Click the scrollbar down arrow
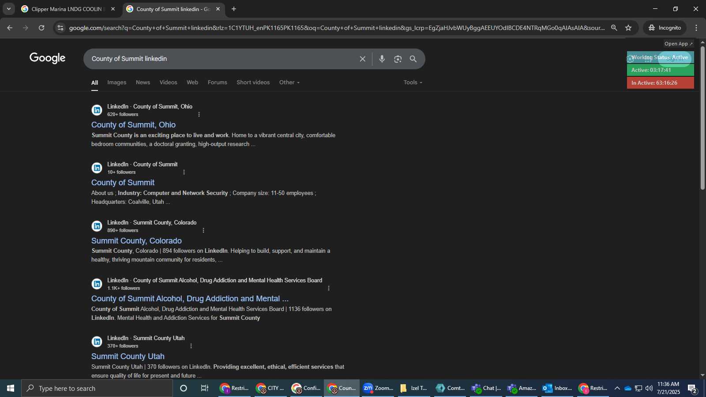 [702, 375]
